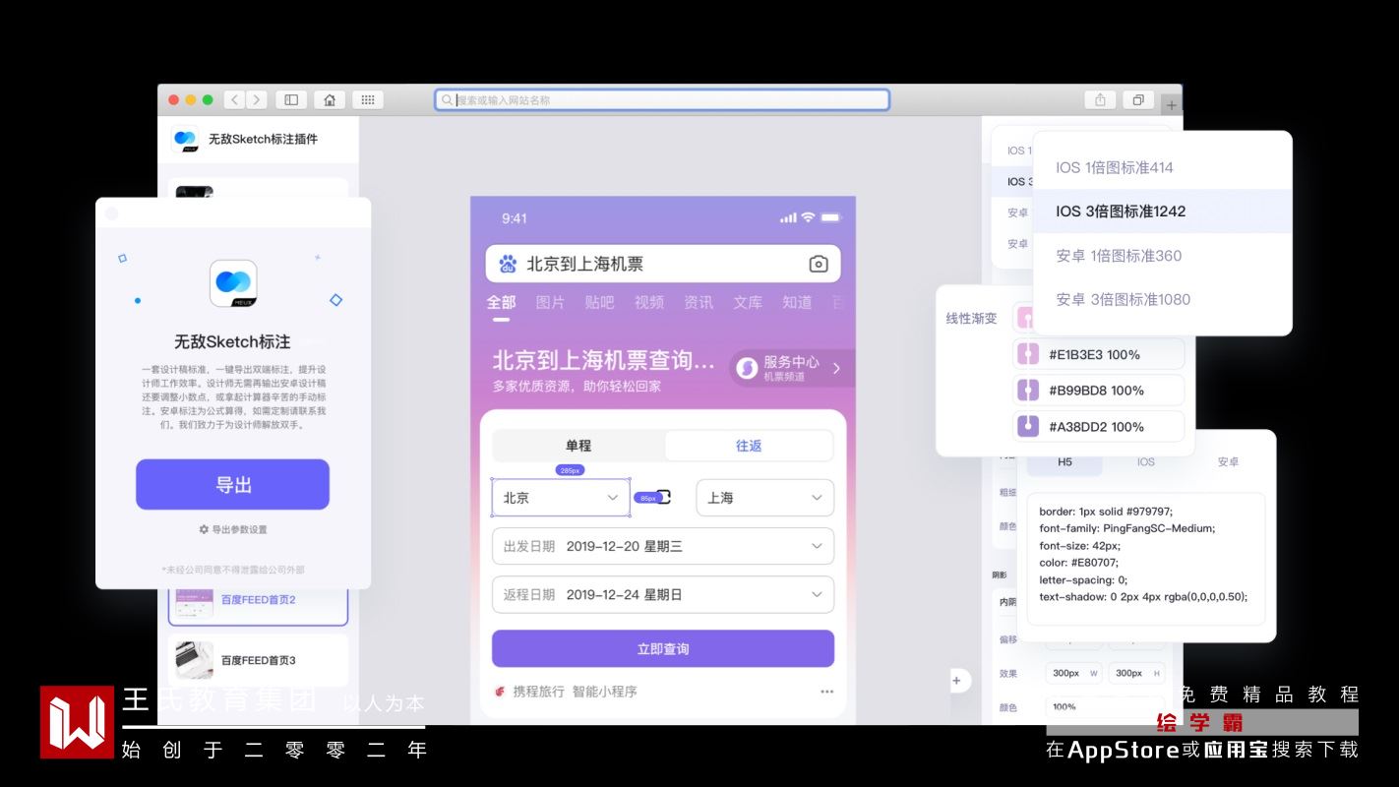Select the 百度FEED首页3 artboard in sidebar
The height and width of the screenshot is (787, 1399).
[x=258, y=660]
